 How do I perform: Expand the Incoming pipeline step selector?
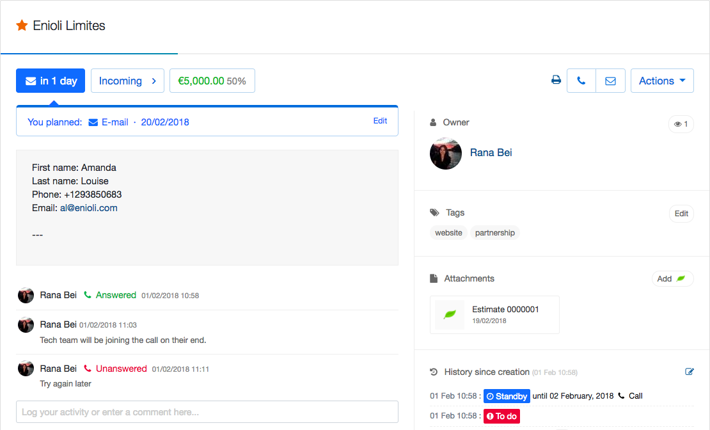pos(127,81)
